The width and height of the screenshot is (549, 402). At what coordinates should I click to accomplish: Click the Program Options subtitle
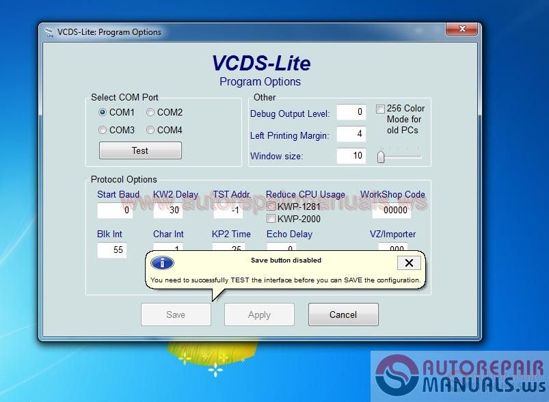coord(260,81)
